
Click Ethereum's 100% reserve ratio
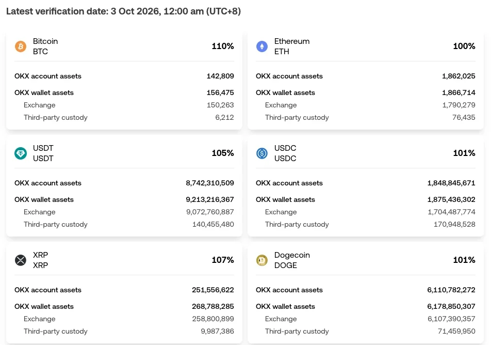click(464, 46)
